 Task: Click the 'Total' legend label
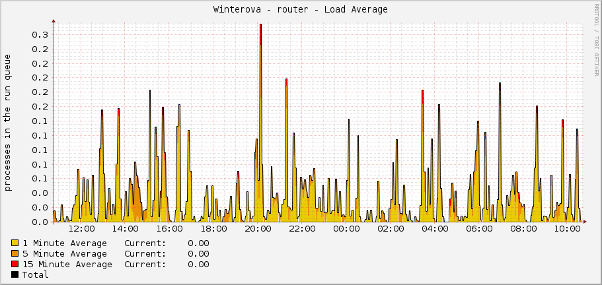[x=35, y=274]
